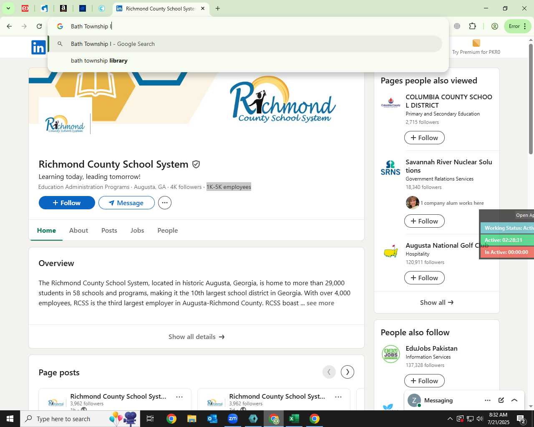Open Outlook from the taskbar
534x427 pixels.
pyautogui.click(x=212, y=419)
